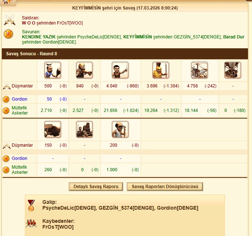Select allied doctor count 1.000
The height and width of the screenshot is (236, 252).
tap(112, 170)
